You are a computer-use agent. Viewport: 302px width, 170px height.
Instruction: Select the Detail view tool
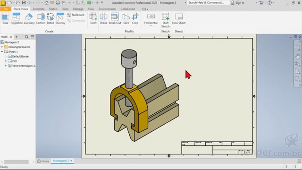[50, 18]
